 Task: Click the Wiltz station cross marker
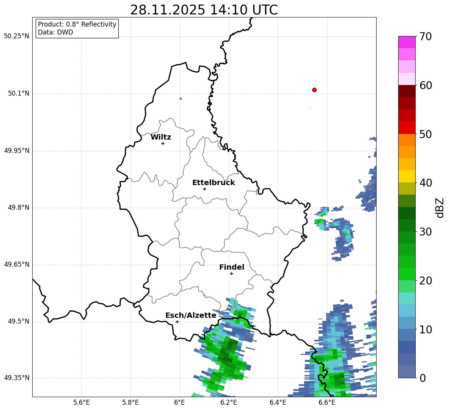(x=163, y=143)
